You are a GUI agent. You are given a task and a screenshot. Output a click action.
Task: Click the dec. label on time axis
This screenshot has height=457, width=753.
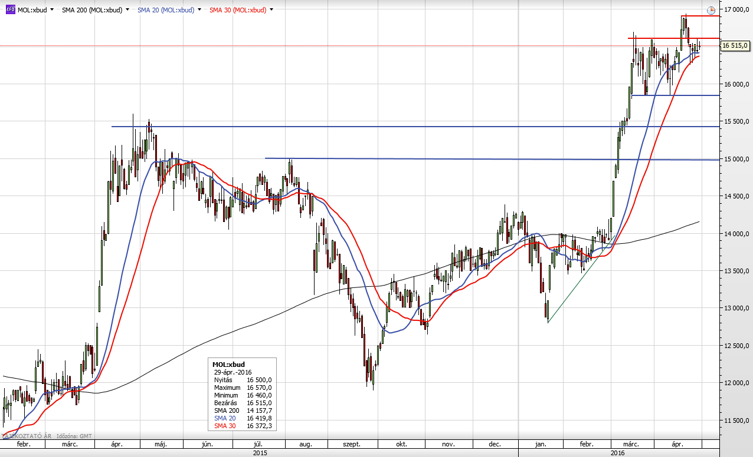495,445
